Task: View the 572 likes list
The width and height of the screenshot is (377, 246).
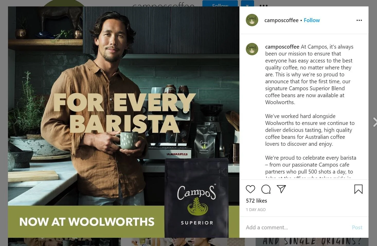Action: (x=256, y=201)
